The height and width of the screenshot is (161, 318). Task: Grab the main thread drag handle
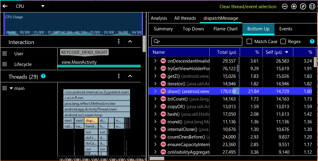point(5,88)
